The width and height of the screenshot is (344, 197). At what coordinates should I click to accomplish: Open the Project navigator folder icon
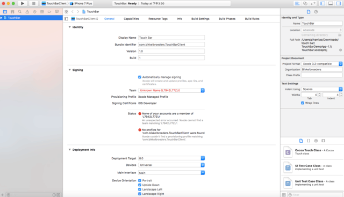pos(5,12)
